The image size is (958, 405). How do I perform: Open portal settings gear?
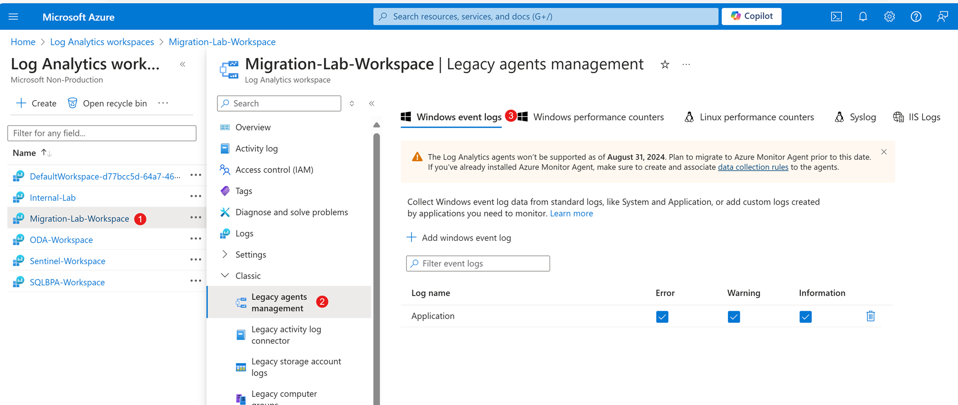point(889,17)
